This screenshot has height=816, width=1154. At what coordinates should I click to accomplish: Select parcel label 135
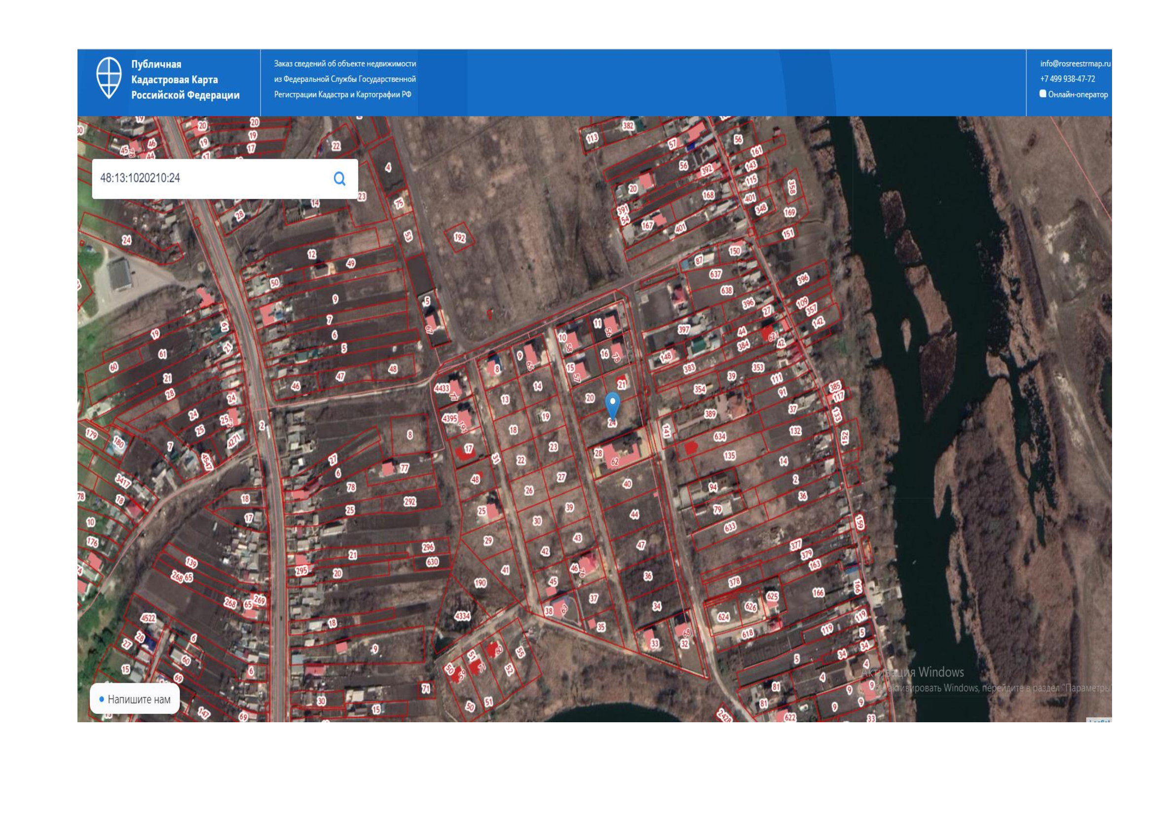[x=729, y=455]
